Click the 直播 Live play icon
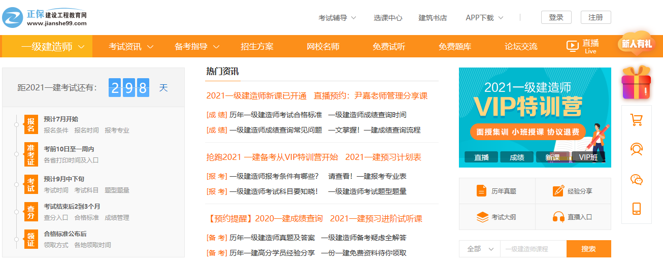 [572, 46]
